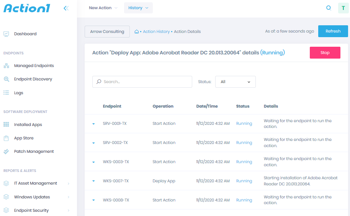Click the magnifier icon in Search field

tap(99, 82)
